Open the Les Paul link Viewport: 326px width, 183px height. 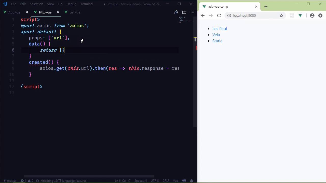pos(220,29)
